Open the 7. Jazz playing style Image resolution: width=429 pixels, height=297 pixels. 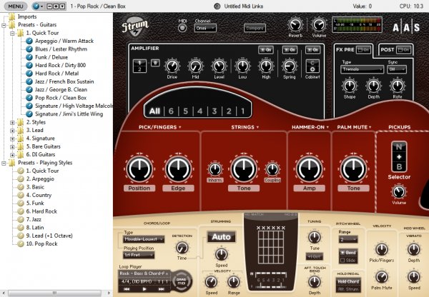[x=34, y=219]
